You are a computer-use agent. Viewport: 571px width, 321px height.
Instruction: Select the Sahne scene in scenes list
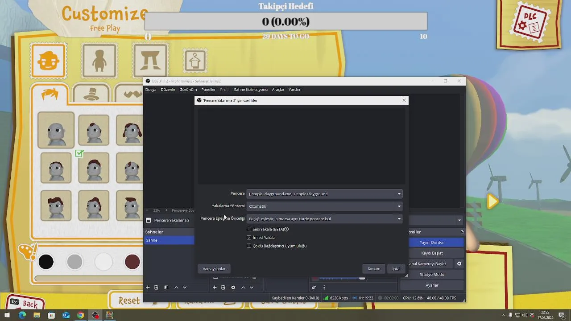(170, 240)
